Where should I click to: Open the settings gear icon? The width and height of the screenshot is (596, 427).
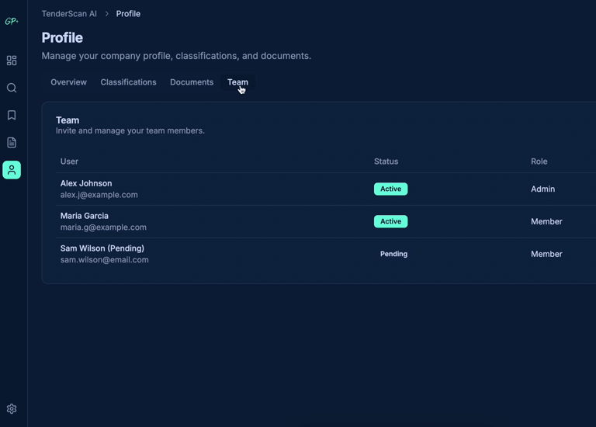tap(12, 408)
